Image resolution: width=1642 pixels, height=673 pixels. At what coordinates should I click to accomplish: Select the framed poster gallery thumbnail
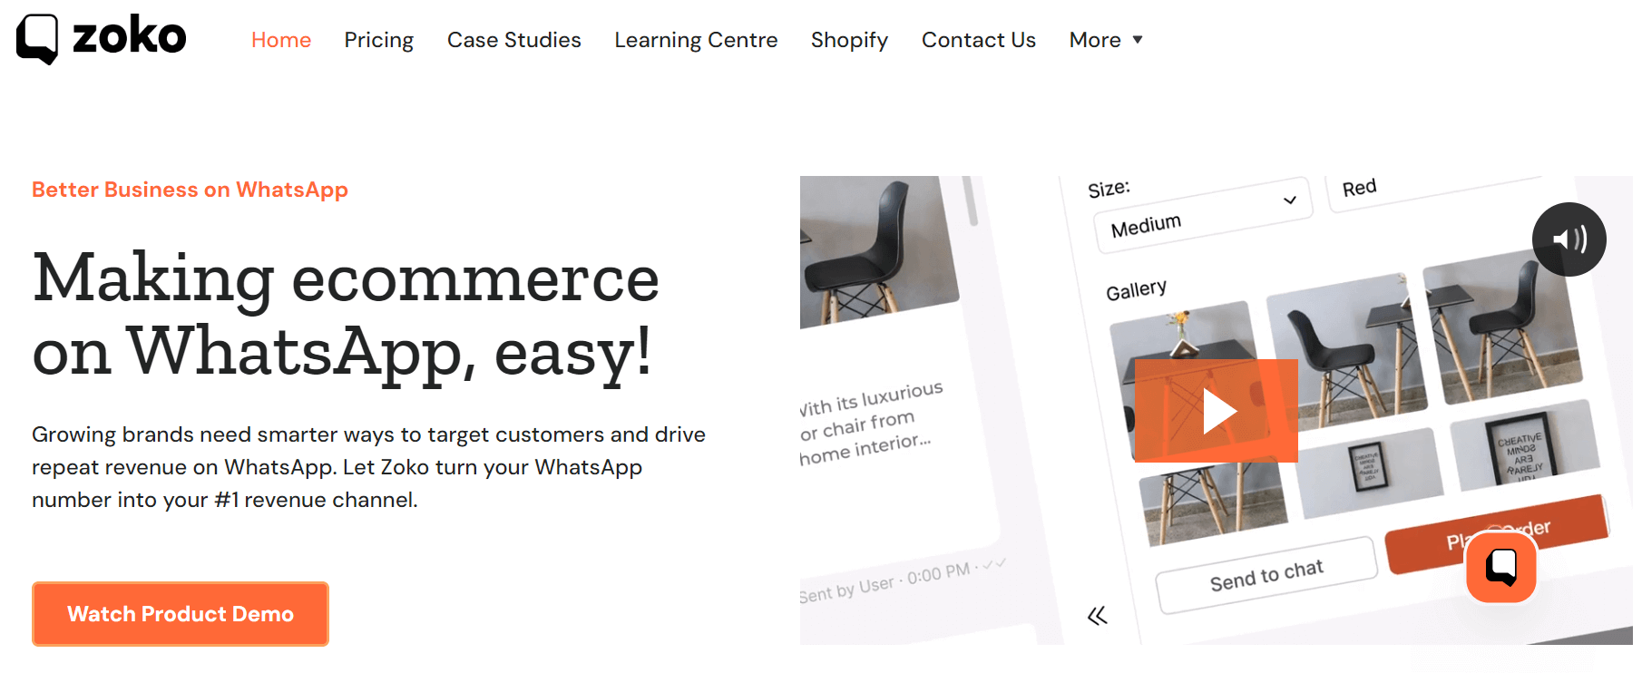[x=1524, y=446]
